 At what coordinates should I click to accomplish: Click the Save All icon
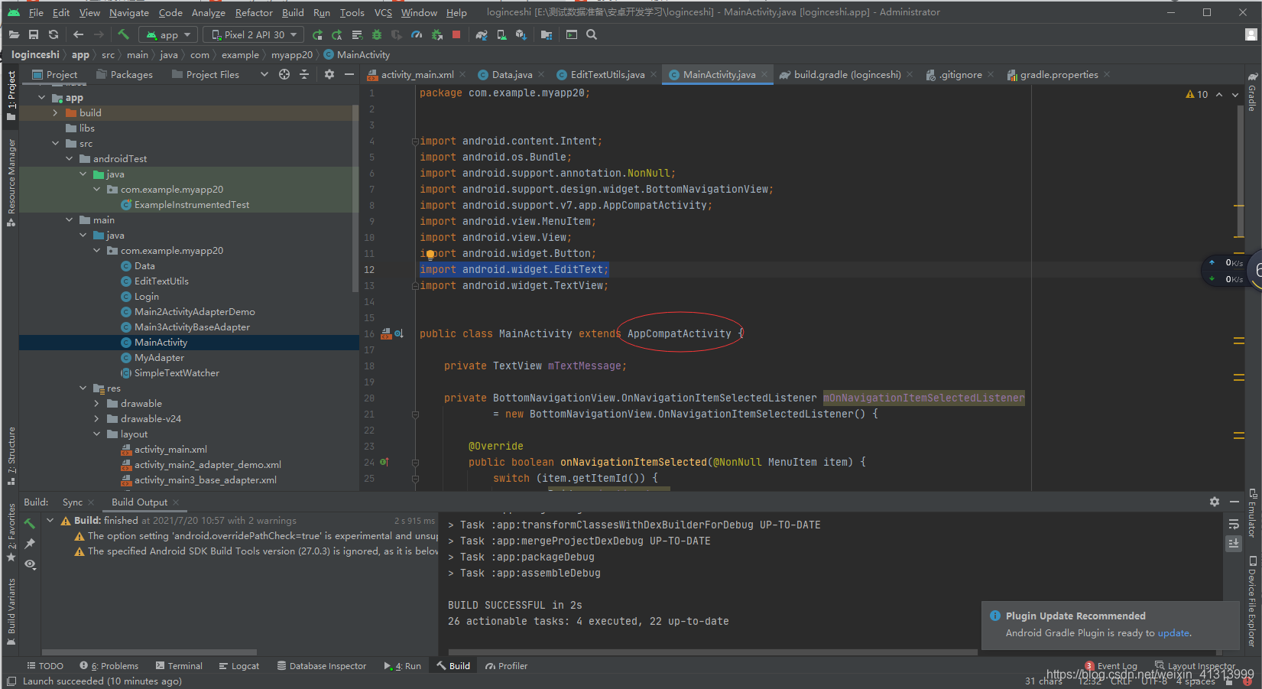(33, 34)
